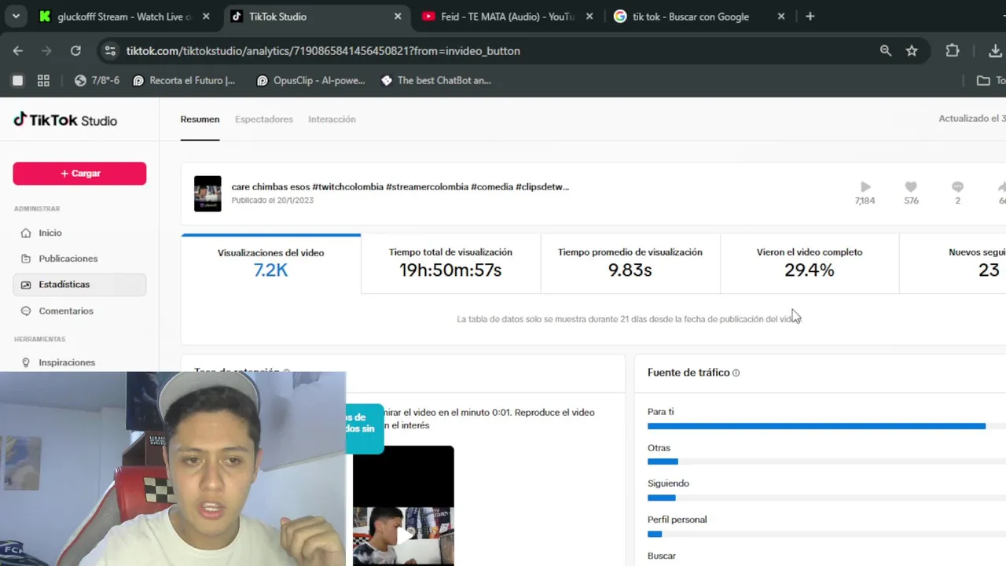
Task: Open the tab search chevron in Chrome
Action: (16, 17)
